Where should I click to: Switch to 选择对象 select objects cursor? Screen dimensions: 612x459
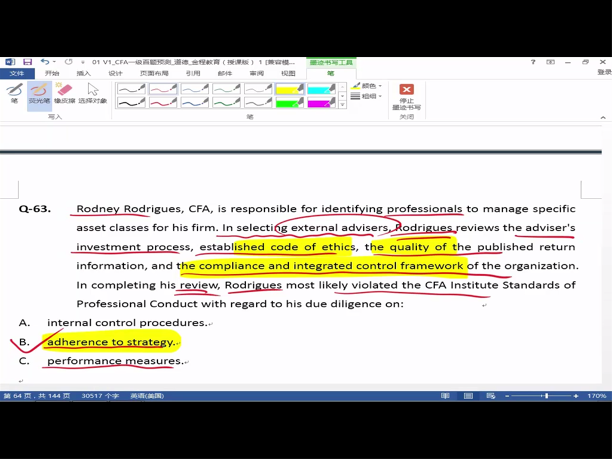(x=93, y=94)
